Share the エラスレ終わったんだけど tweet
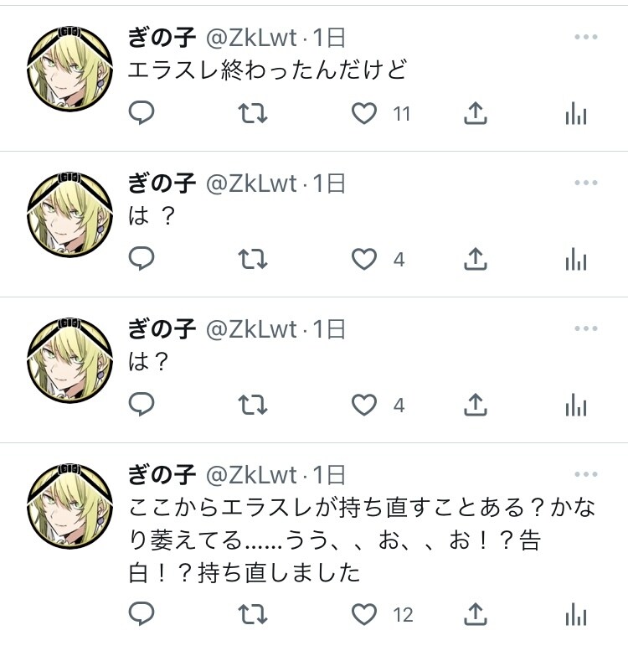The height and width of the screenshot is (651, 628). pyautogui.click(x=475, y=113)
